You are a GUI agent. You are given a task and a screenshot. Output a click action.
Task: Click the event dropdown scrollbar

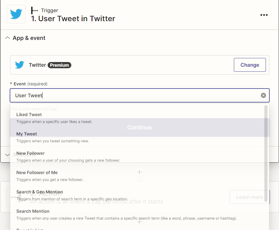coord(266,153)
